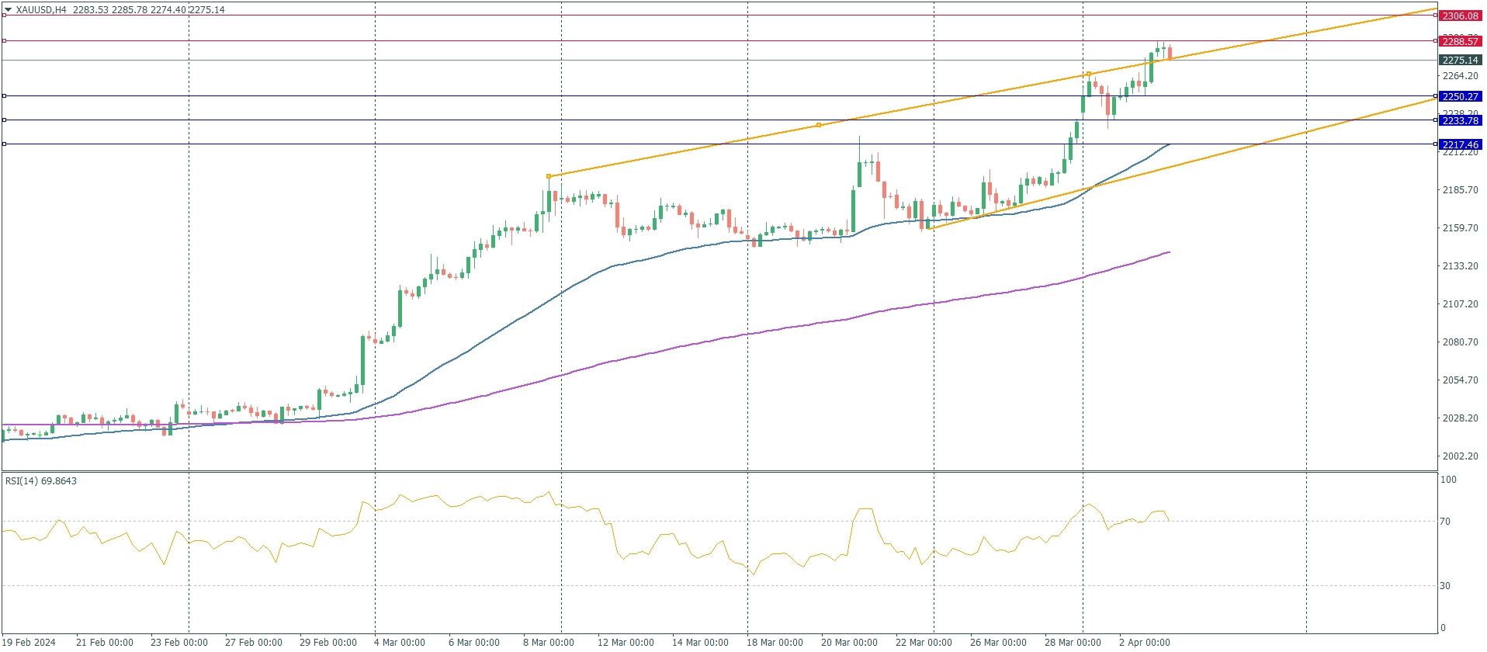Click the 6 Mar 00:00 date label

474,643
